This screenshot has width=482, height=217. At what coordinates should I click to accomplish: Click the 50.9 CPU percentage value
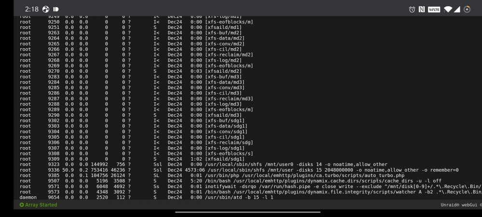(x=67, y=170)
